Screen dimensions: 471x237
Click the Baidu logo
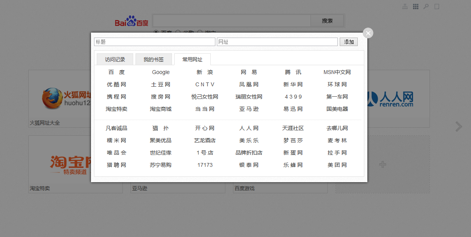pos(132,21)
